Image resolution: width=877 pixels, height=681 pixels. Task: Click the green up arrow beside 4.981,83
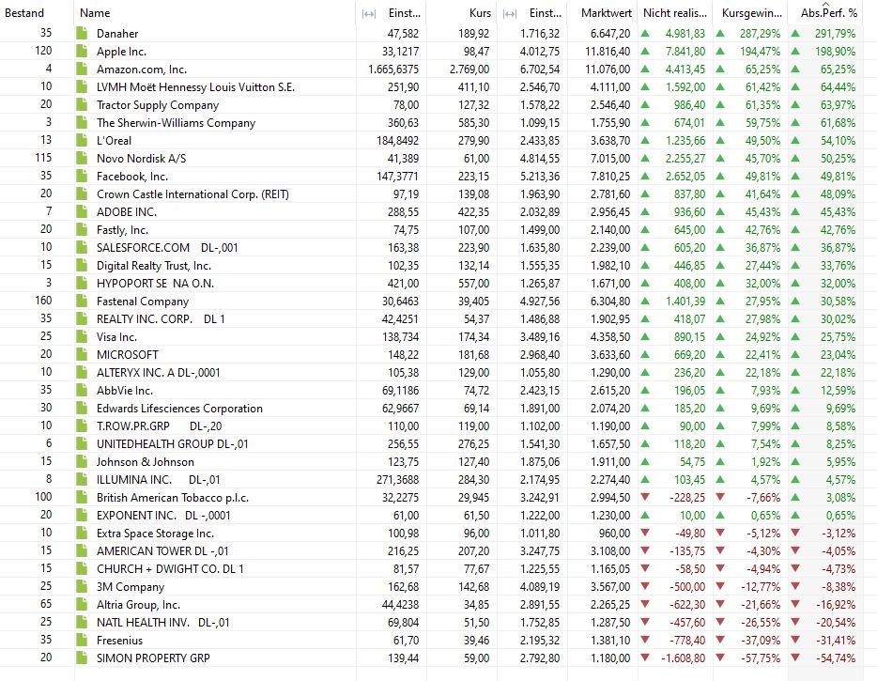[645, 33]
